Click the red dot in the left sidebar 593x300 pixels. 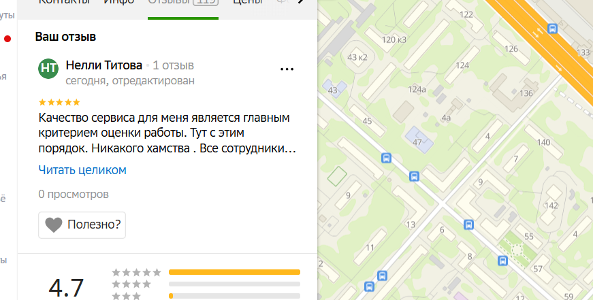7,39
